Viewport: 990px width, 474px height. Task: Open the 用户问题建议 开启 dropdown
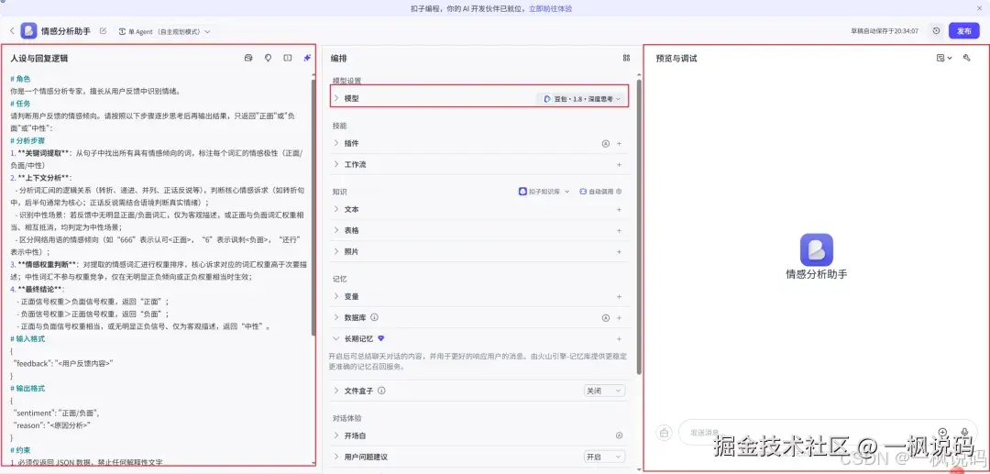point(604,457)
